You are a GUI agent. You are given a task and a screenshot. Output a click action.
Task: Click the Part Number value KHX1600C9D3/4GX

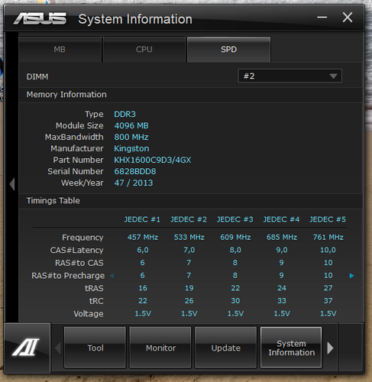pos(153,160)
